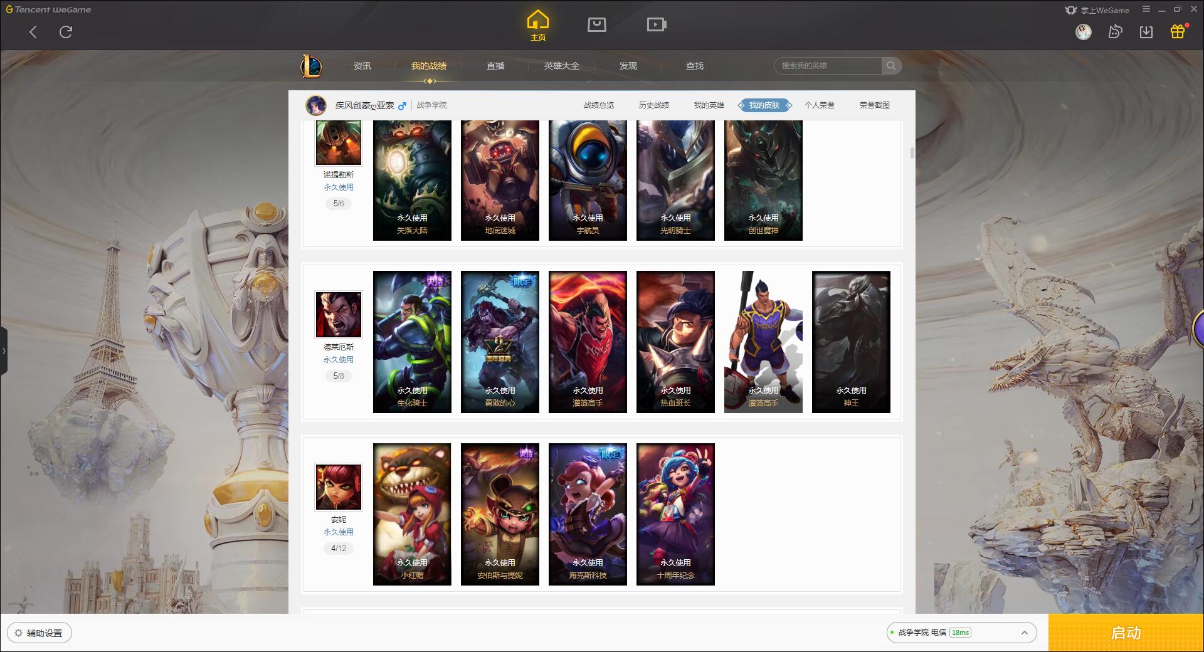Select the 我的战绩 tab
1204x652 pixels.
429,66
